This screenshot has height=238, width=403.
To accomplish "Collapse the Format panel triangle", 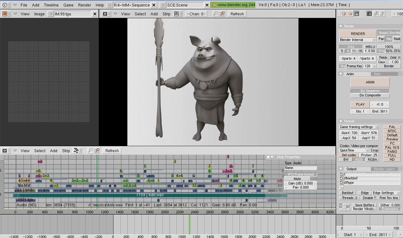I will (x=341, y=121).
